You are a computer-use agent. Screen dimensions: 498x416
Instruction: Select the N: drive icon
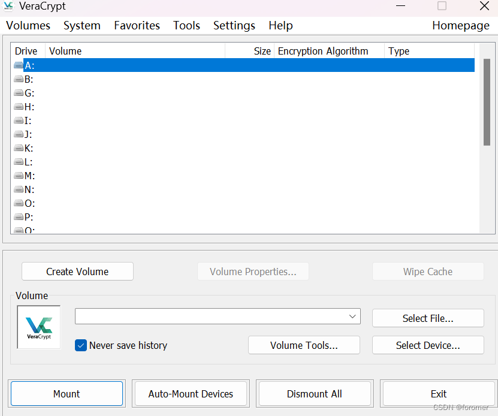pyautogui.click(x=19, y=189)
